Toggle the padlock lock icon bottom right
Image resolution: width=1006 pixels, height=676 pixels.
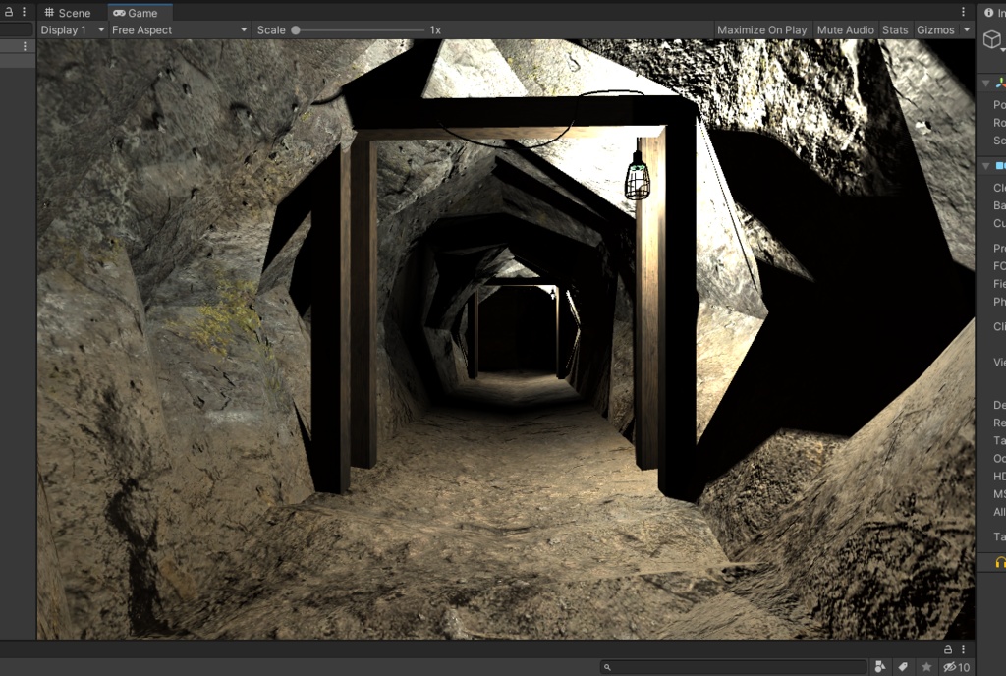[x=948, y=648]
